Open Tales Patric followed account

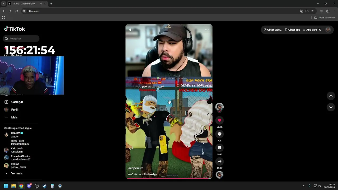[x=20, y=142]
